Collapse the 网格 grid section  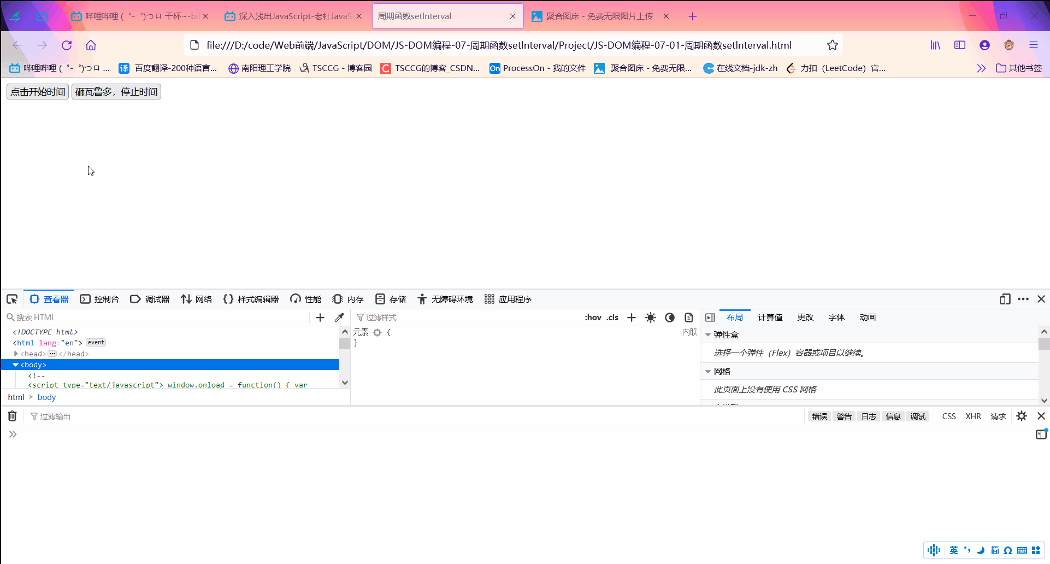pyautogui.click(x=708, y=372)
